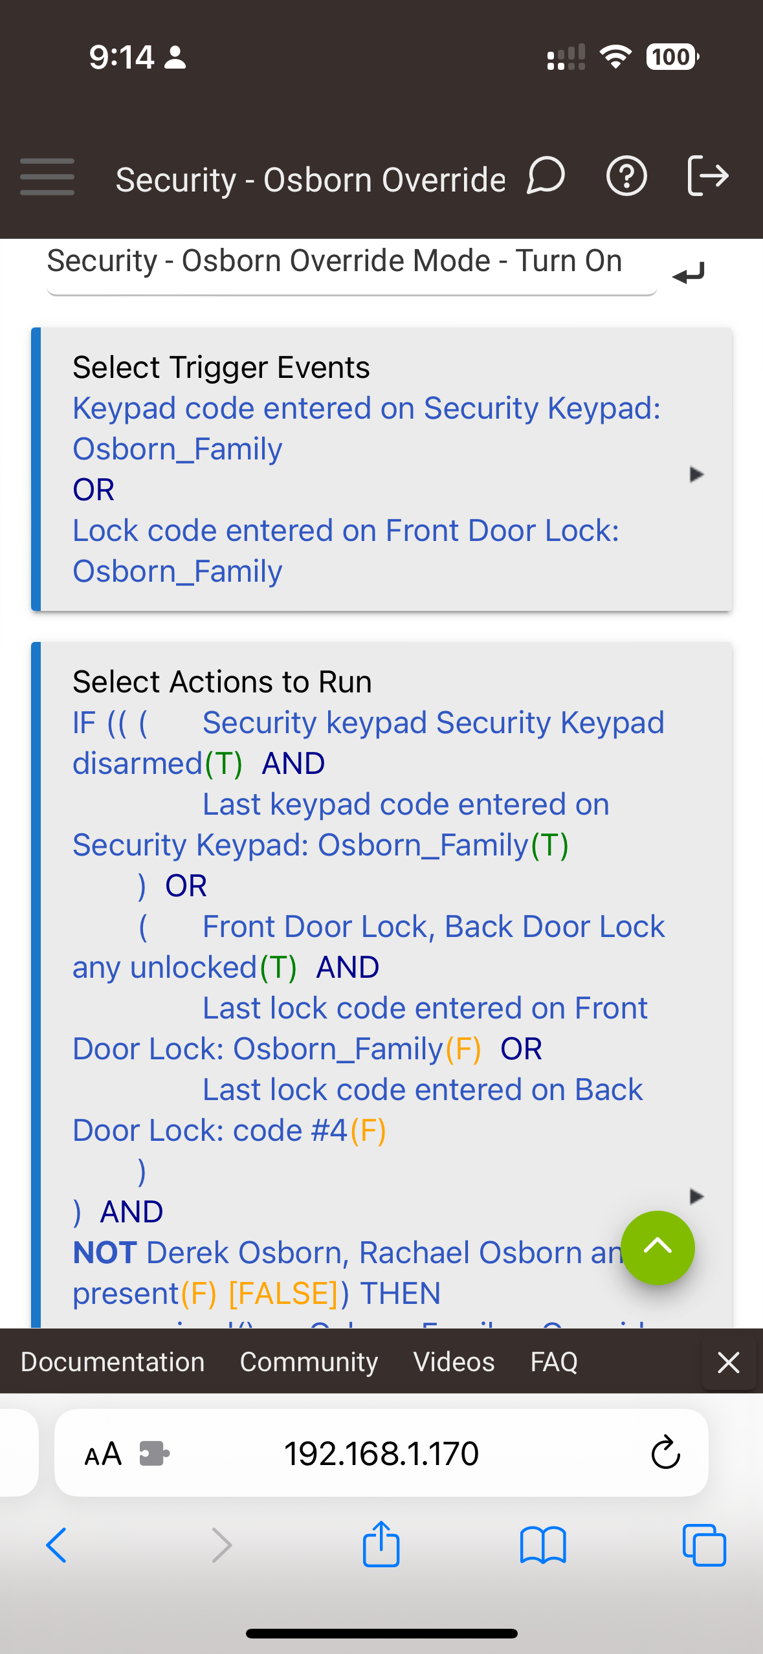This screenshot has height=1654, width=763.
Task: Tap the green scroll-to-top button
Action: pyautogui.click(x=658, y=1247)
